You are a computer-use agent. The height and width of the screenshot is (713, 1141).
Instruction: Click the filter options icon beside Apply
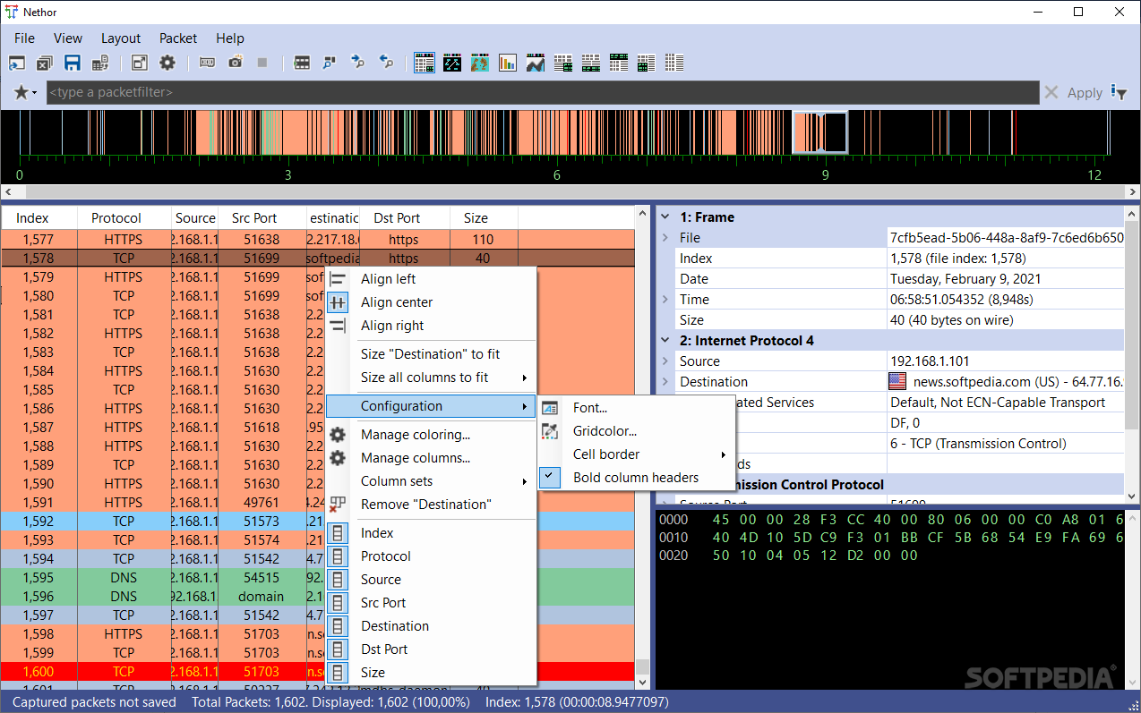pos(1119,92)
